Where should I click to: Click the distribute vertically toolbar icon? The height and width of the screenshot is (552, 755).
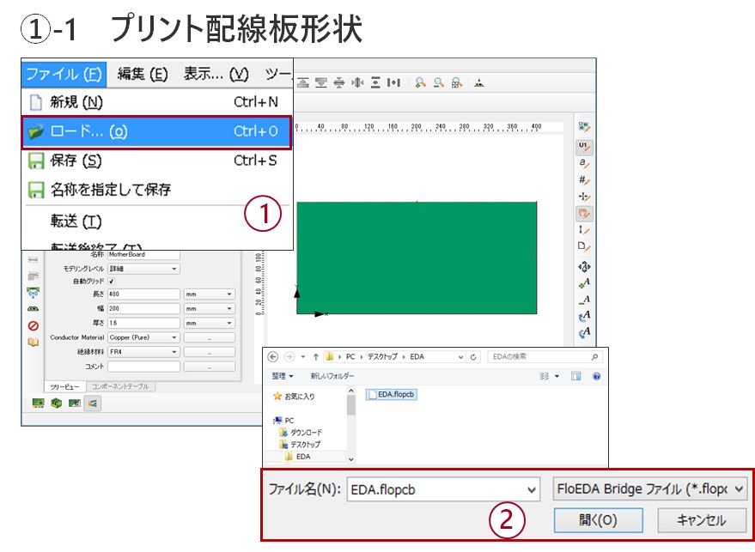pos(375,82)
